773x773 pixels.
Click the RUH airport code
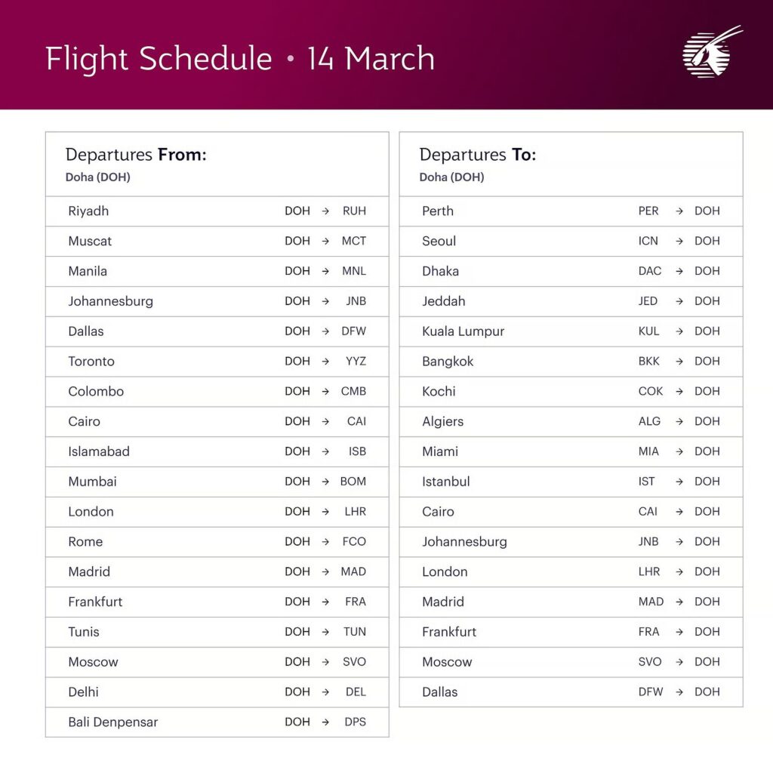pyautogui.click(x=354, y=211)
